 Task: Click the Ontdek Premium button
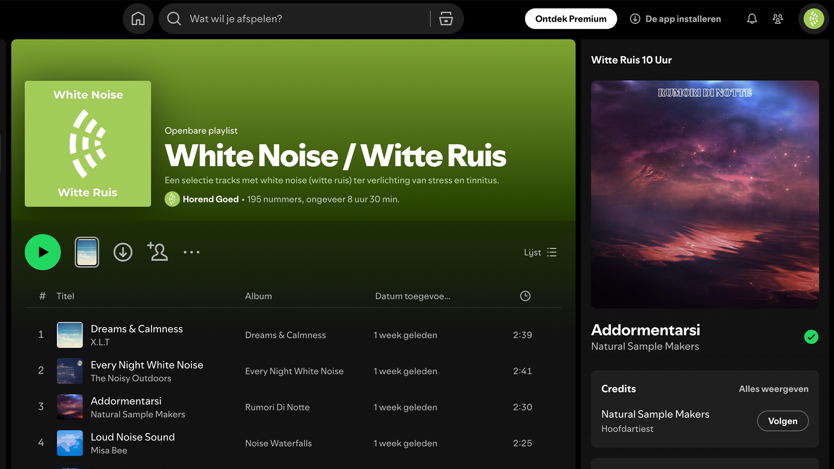pyautogui.click(x=570, y=19)
